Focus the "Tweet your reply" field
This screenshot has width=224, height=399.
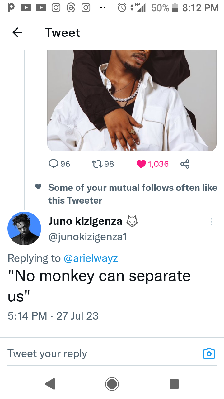click(93, 353)
